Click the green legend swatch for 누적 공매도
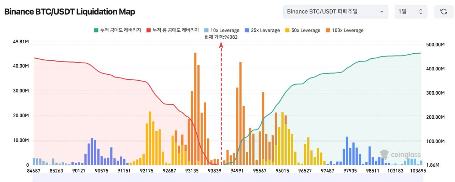The width and height of the screenshot is (455, 182). [x=96, y=31]
